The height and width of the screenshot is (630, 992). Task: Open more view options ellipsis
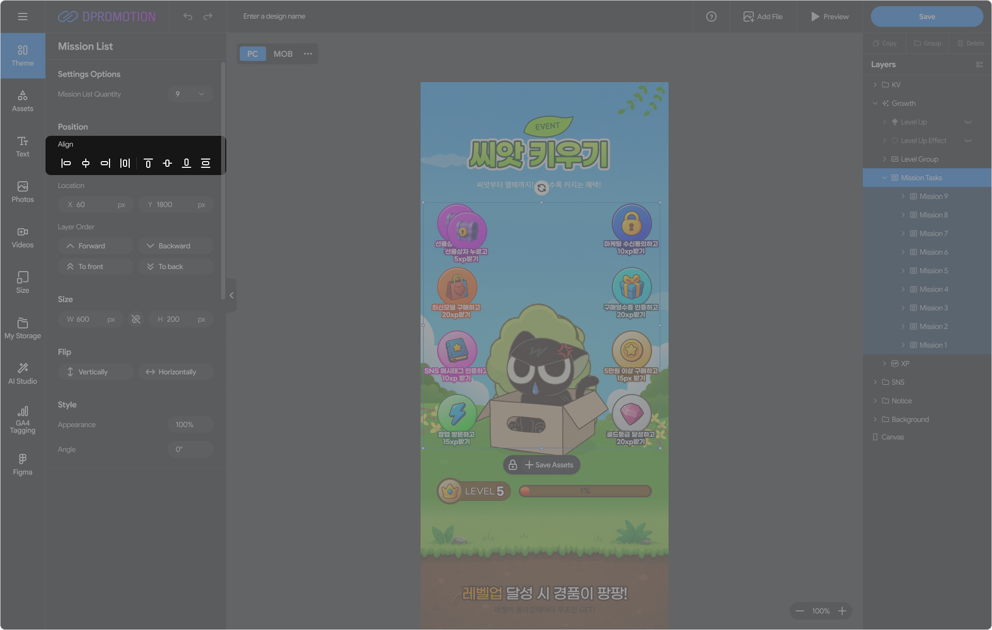[308, 54]
